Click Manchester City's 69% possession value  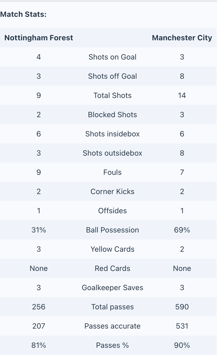[x=182, y=230]
